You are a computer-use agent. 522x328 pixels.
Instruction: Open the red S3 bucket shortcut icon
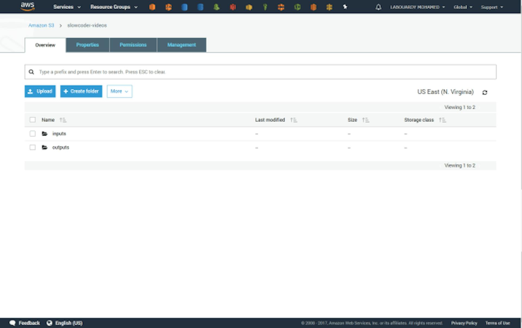pos(233,7)
